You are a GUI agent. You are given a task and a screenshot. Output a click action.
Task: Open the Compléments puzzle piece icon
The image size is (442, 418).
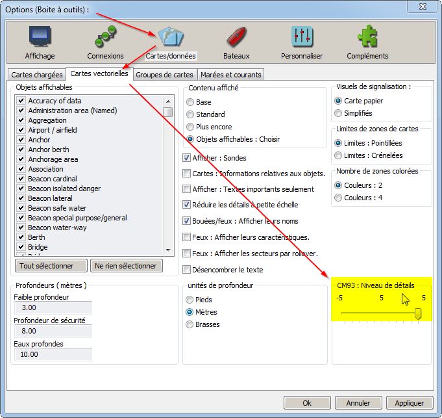[367, 38]
